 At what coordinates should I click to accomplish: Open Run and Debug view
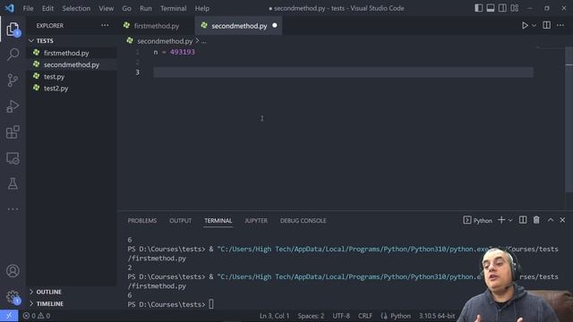(x=13, y=106)
